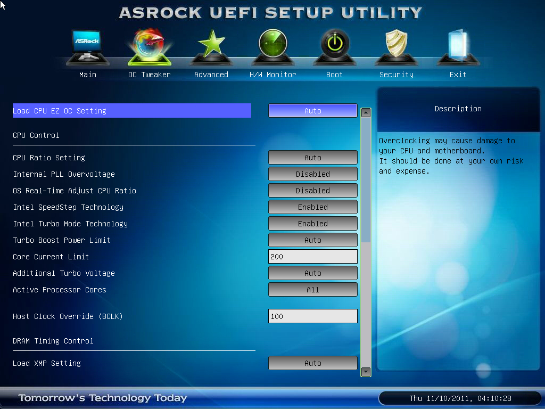Switch to the Boot tab label
The height and width of the screenshot is (409, 545).
coord(334,75)
